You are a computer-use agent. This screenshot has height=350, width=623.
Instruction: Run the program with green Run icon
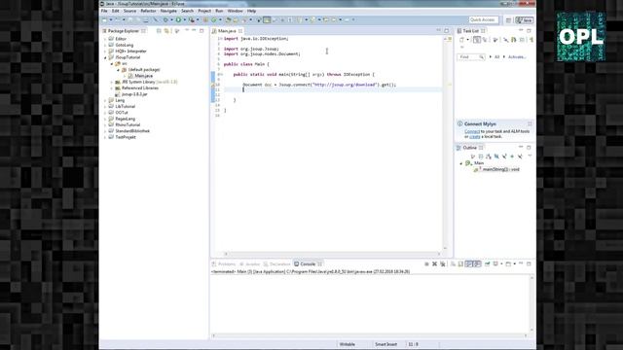click(x=178, y=19)
